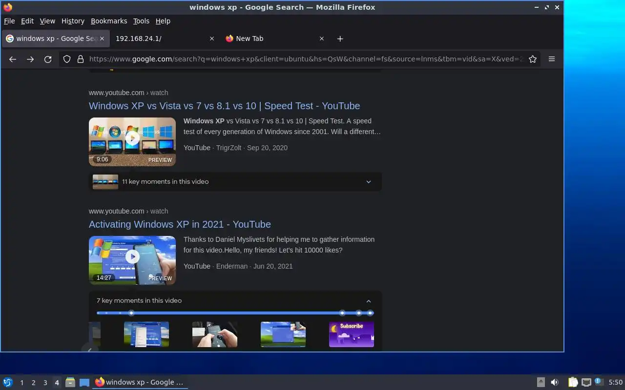Open the Bookmarks menu

(x=109, y=21)
